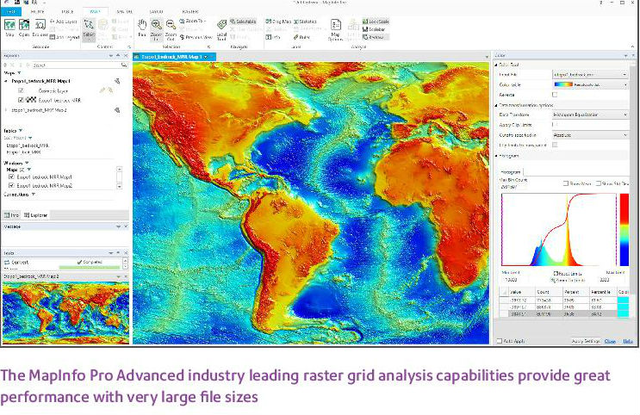Click the Cosmetic Layer pencil edit icon
This screenshot has width=640, height=415.
tap(102, 90)
